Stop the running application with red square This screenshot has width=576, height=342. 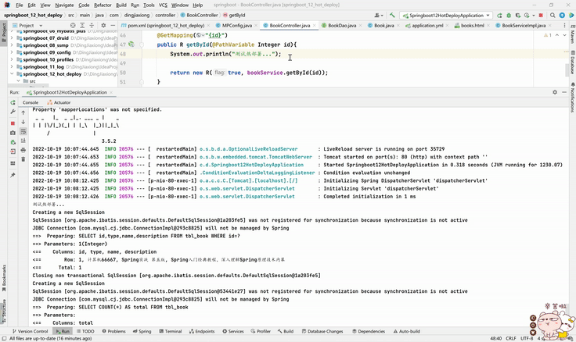pos(13,123)
